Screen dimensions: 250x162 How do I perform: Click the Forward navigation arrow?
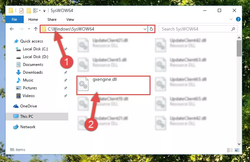click(x=21, y=29)
